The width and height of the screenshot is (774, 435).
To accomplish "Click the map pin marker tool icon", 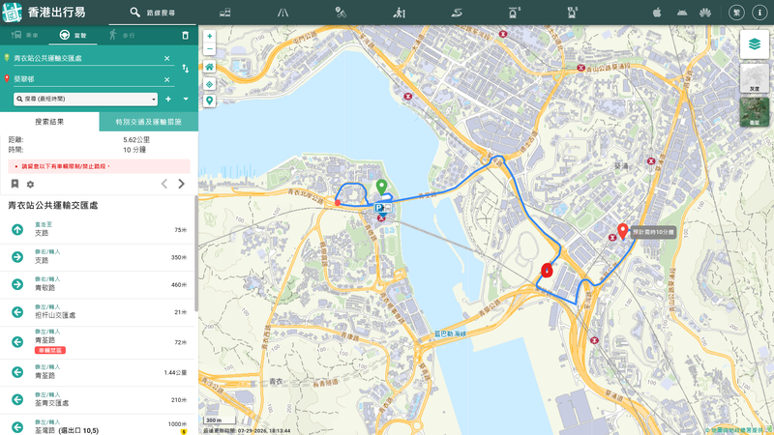I will (x=209, y=101).
